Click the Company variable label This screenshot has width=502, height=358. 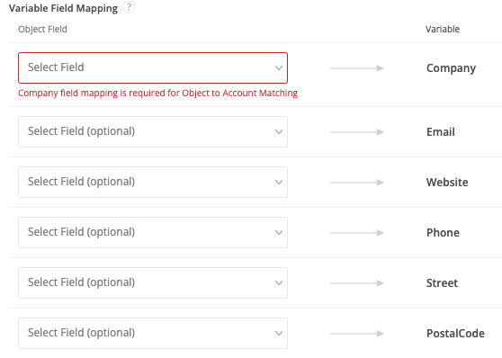tap(451, 68)
